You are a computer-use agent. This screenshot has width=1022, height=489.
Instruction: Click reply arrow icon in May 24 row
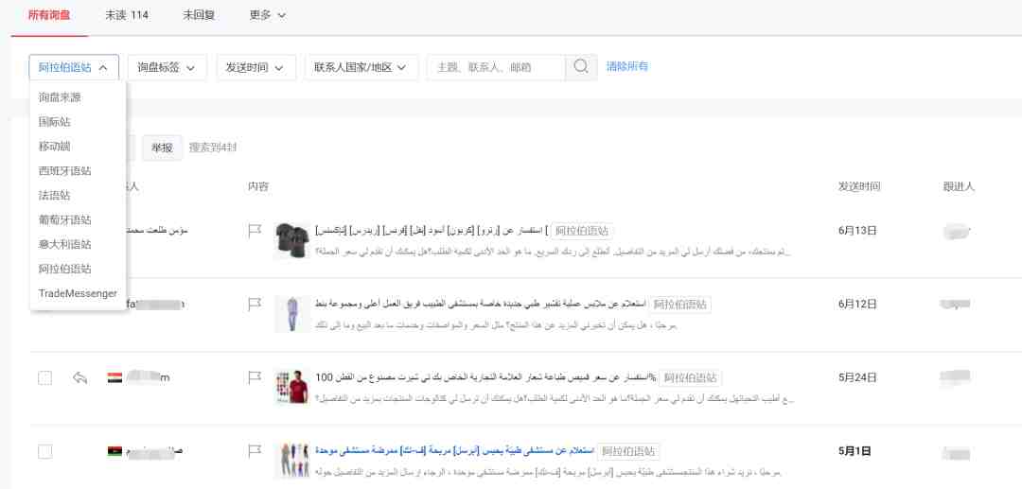pyautogui.click(x=80, y=377)
